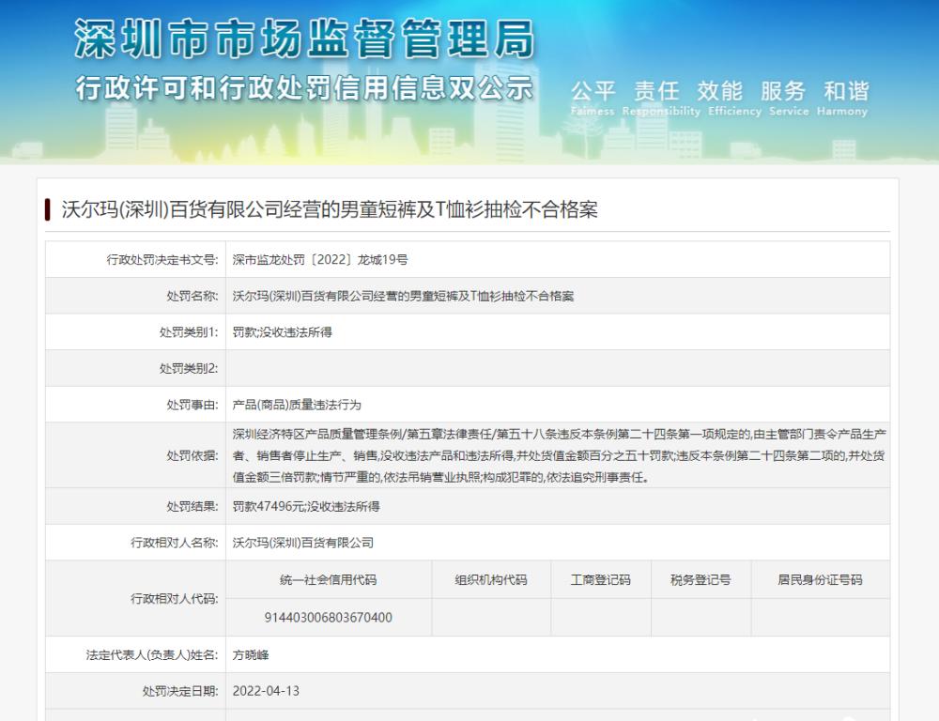Click the case heading 沃尔玛(深圳)百货有限公司经营的男童短裤及T恤衫抽检不合格案
Screen dimensions: 939x721
click(330, 209)
